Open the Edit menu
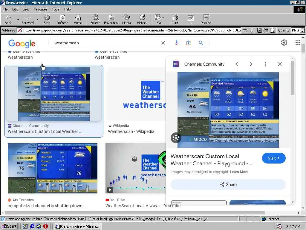The image size is (306, 230). tap(15, 9)
